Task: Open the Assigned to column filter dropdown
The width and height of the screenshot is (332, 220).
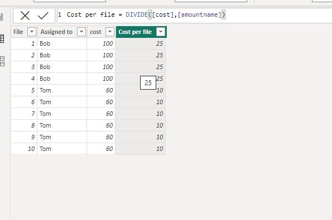Action: coord(81,32)
